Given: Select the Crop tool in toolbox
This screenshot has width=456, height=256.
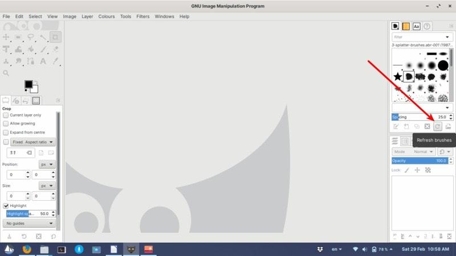Looking at the screenshot, I should pos(55,38).
